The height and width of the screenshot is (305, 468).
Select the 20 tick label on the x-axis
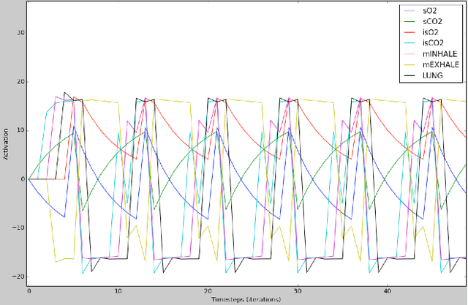207,291
